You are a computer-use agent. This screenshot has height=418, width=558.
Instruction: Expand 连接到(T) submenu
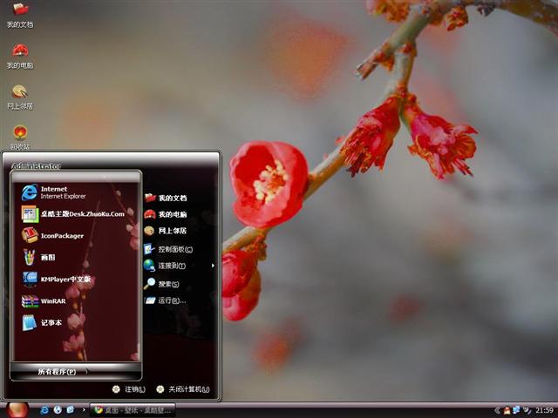click(180, 266)
